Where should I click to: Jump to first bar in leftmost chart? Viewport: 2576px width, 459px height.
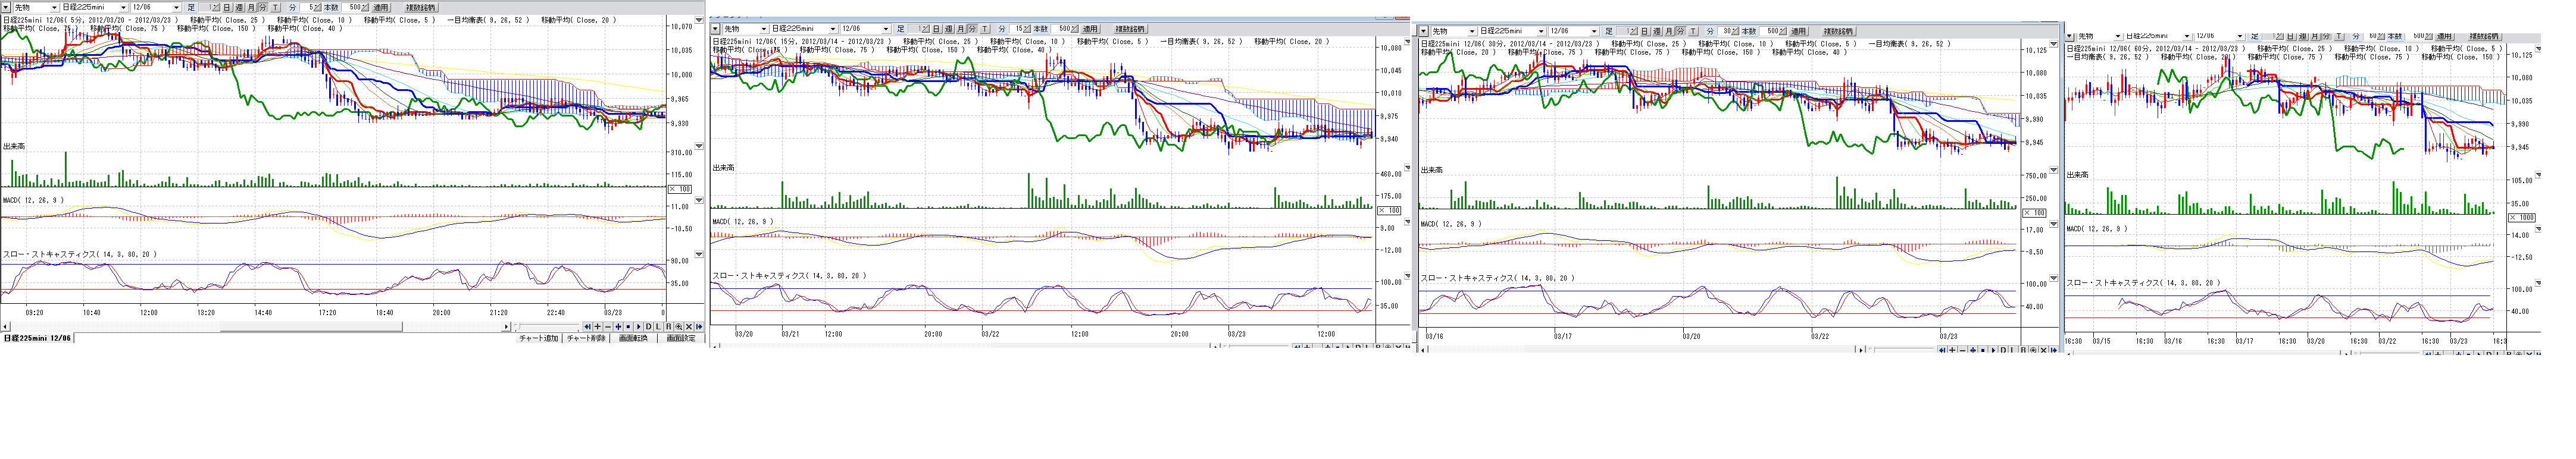588,327
